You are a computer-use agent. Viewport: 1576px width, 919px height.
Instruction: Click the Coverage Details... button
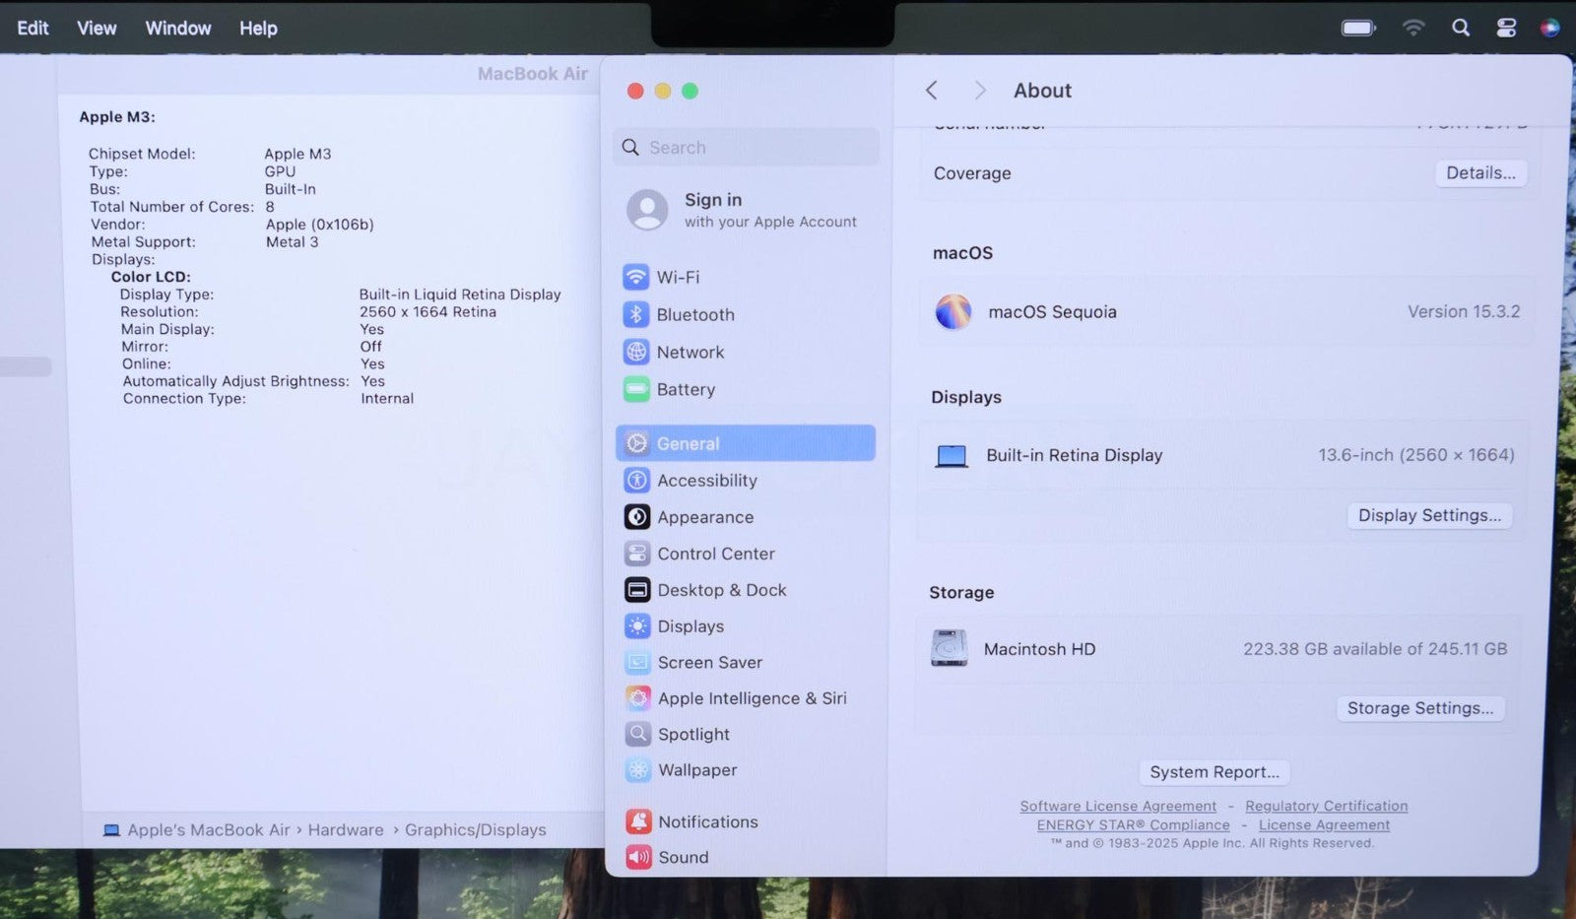(1480, 173)
